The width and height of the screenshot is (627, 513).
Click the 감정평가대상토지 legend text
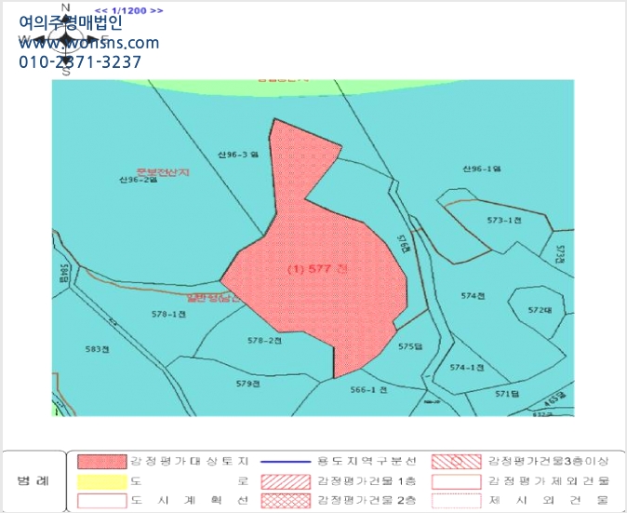[x=189, y=462]
